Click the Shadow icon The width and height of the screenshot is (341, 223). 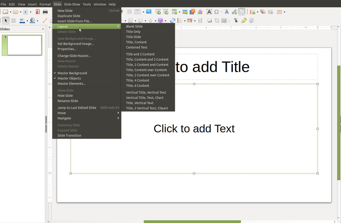coord(209,21)
